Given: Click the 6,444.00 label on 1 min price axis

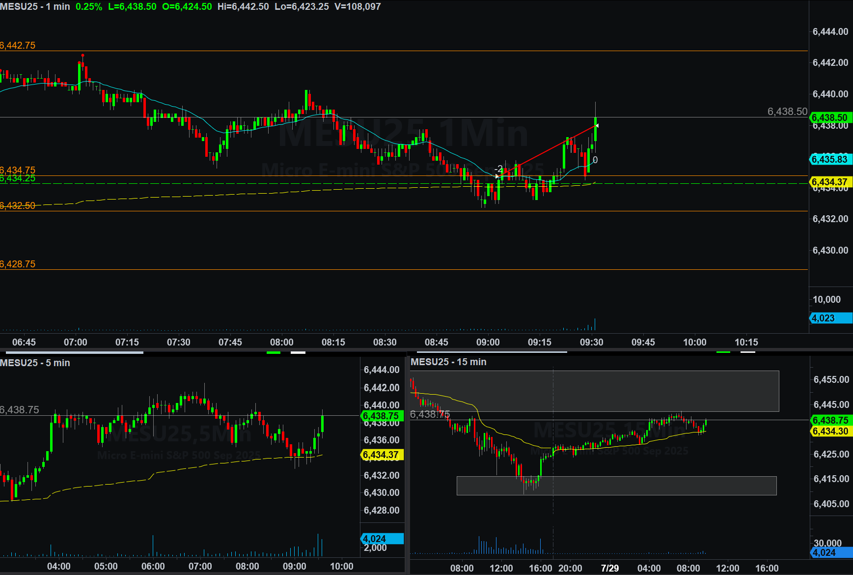Looking at the screenshot, I should [830, 31].
